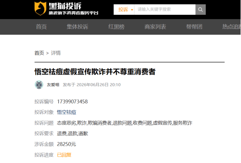Click the Black Cat shield logo icon

pyautogui.click(x=40, y=8)
